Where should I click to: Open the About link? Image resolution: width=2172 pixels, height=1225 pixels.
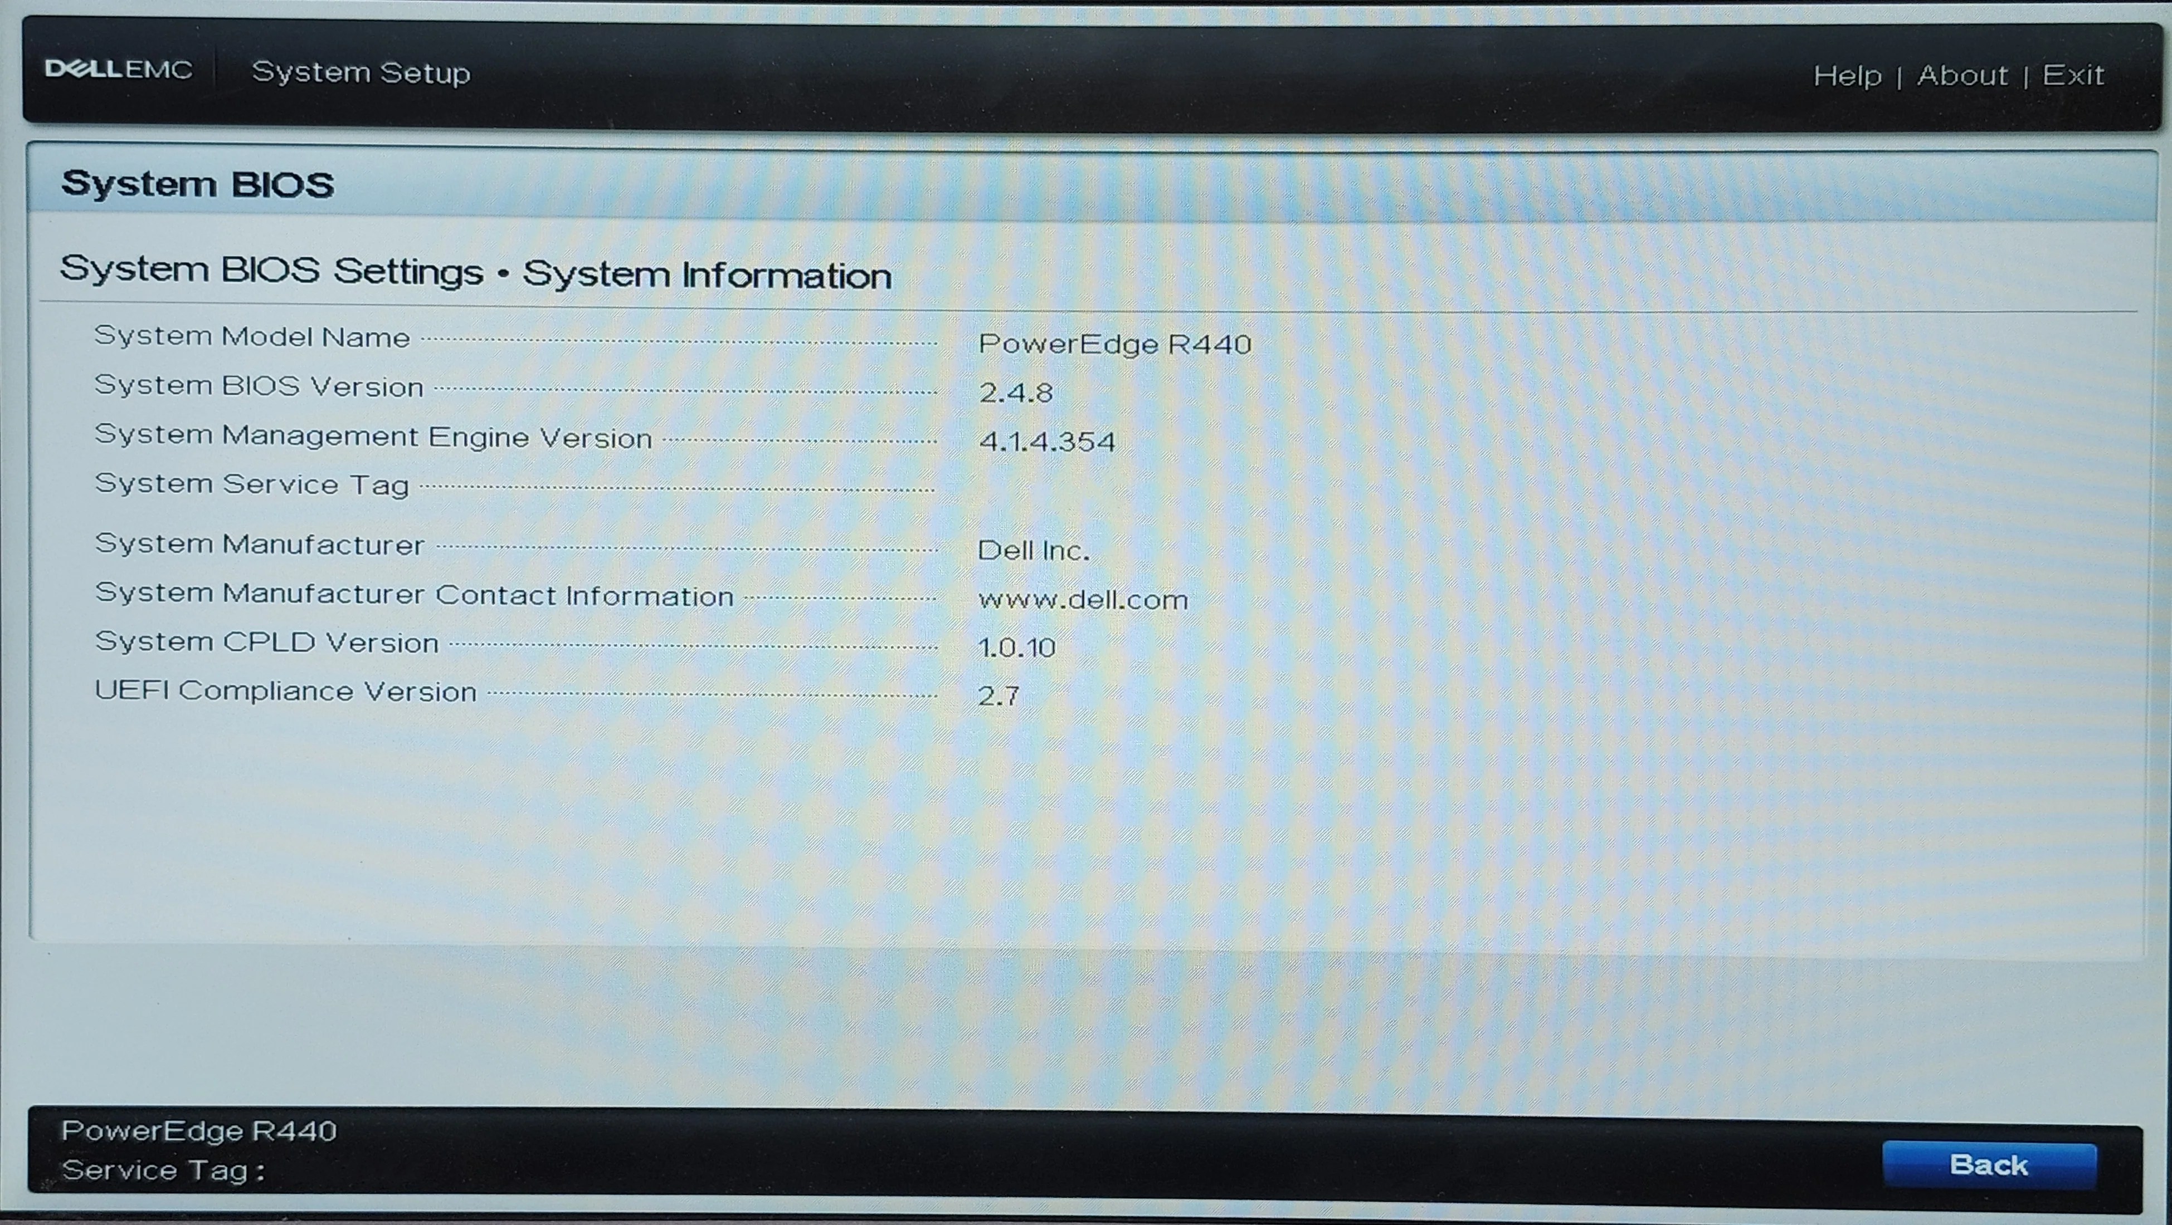(1962, 76)
